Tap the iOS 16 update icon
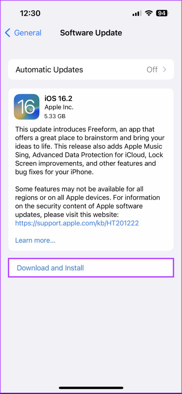The width and height of the screenshot is (182, 394). click(26, 107)
